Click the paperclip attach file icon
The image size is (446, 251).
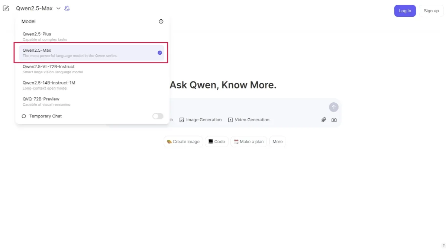[324, 120]
